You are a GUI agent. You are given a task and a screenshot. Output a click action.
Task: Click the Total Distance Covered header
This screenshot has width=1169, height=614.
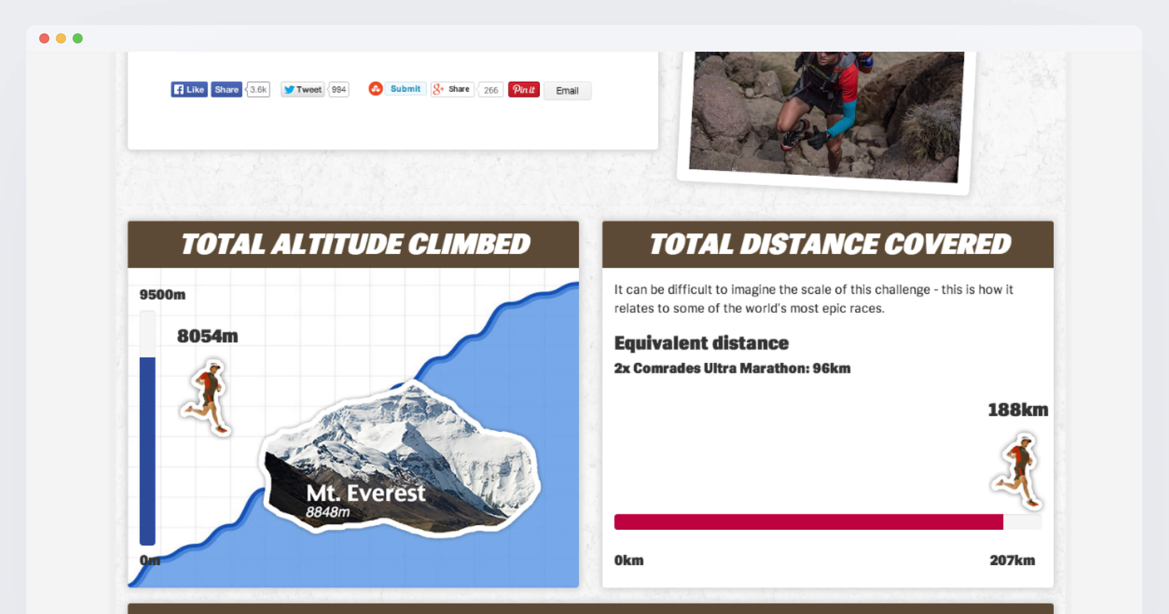coord(828,244)
